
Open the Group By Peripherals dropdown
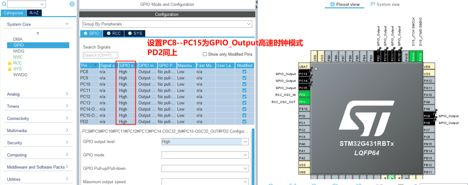pos(167,24)
